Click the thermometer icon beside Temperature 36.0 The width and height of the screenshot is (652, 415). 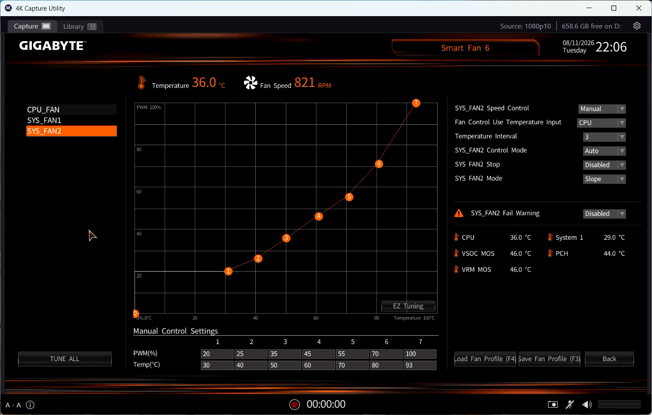pyautogui.click(x=141, y=82)
